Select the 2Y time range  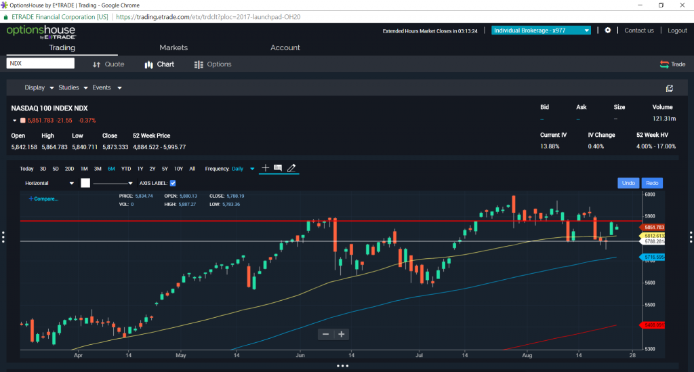(152, 169)
